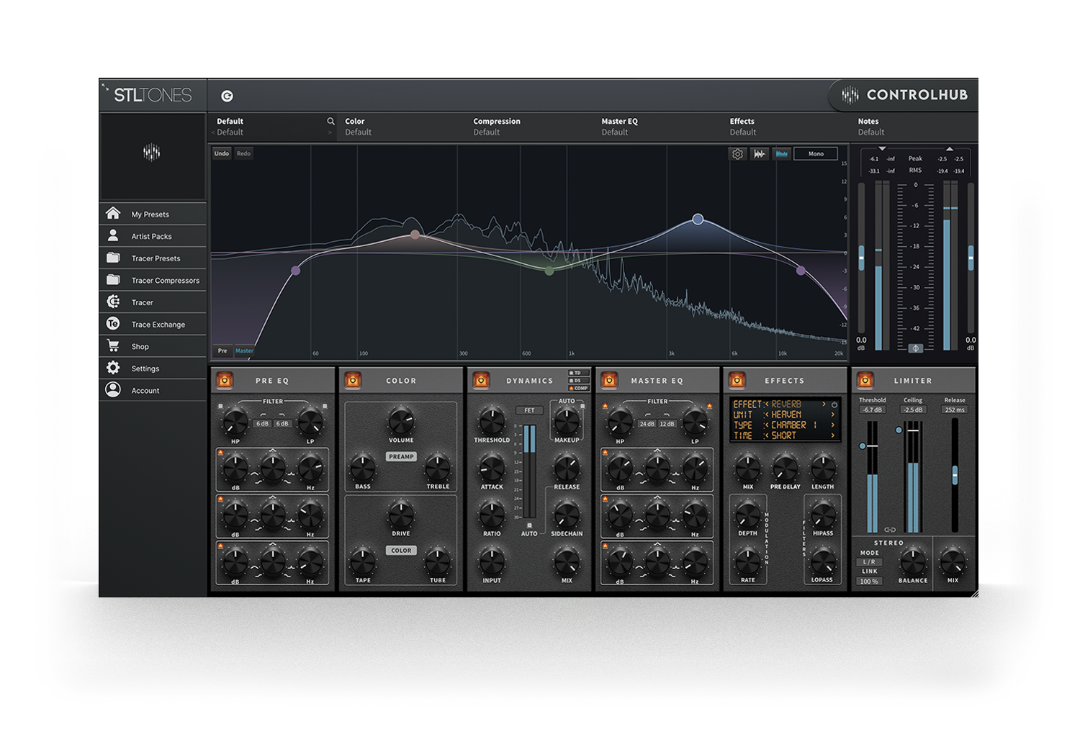This screenshot has height=737, width=1080.
Task: Open Tracer Presets folder
Action: click(153, 258)
